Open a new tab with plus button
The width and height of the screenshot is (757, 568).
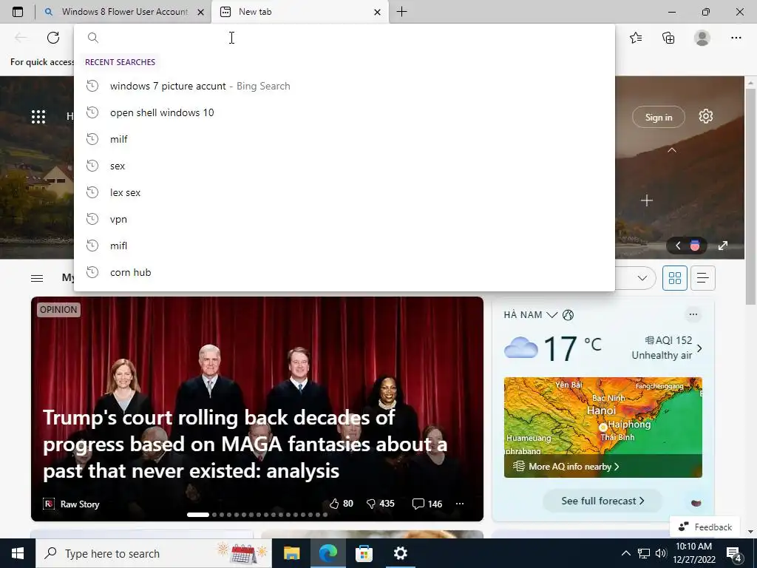401,12
